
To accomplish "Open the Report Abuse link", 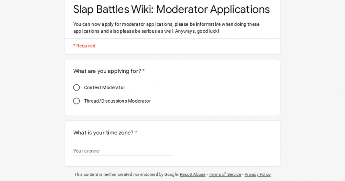I will point(192,174).
